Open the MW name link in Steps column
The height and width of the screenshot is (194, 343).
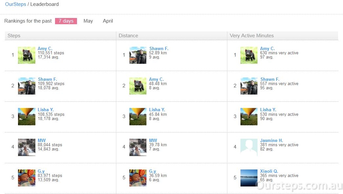click(x=42, y=140)
